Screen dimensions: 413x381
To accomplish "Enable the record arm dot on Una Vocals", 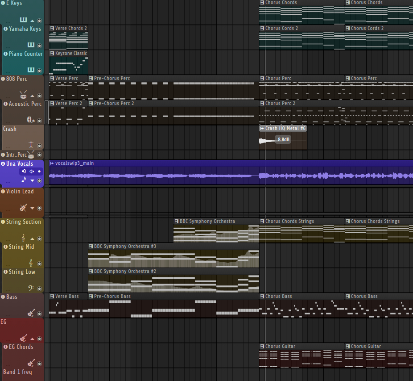I will [x=39, y=172].
